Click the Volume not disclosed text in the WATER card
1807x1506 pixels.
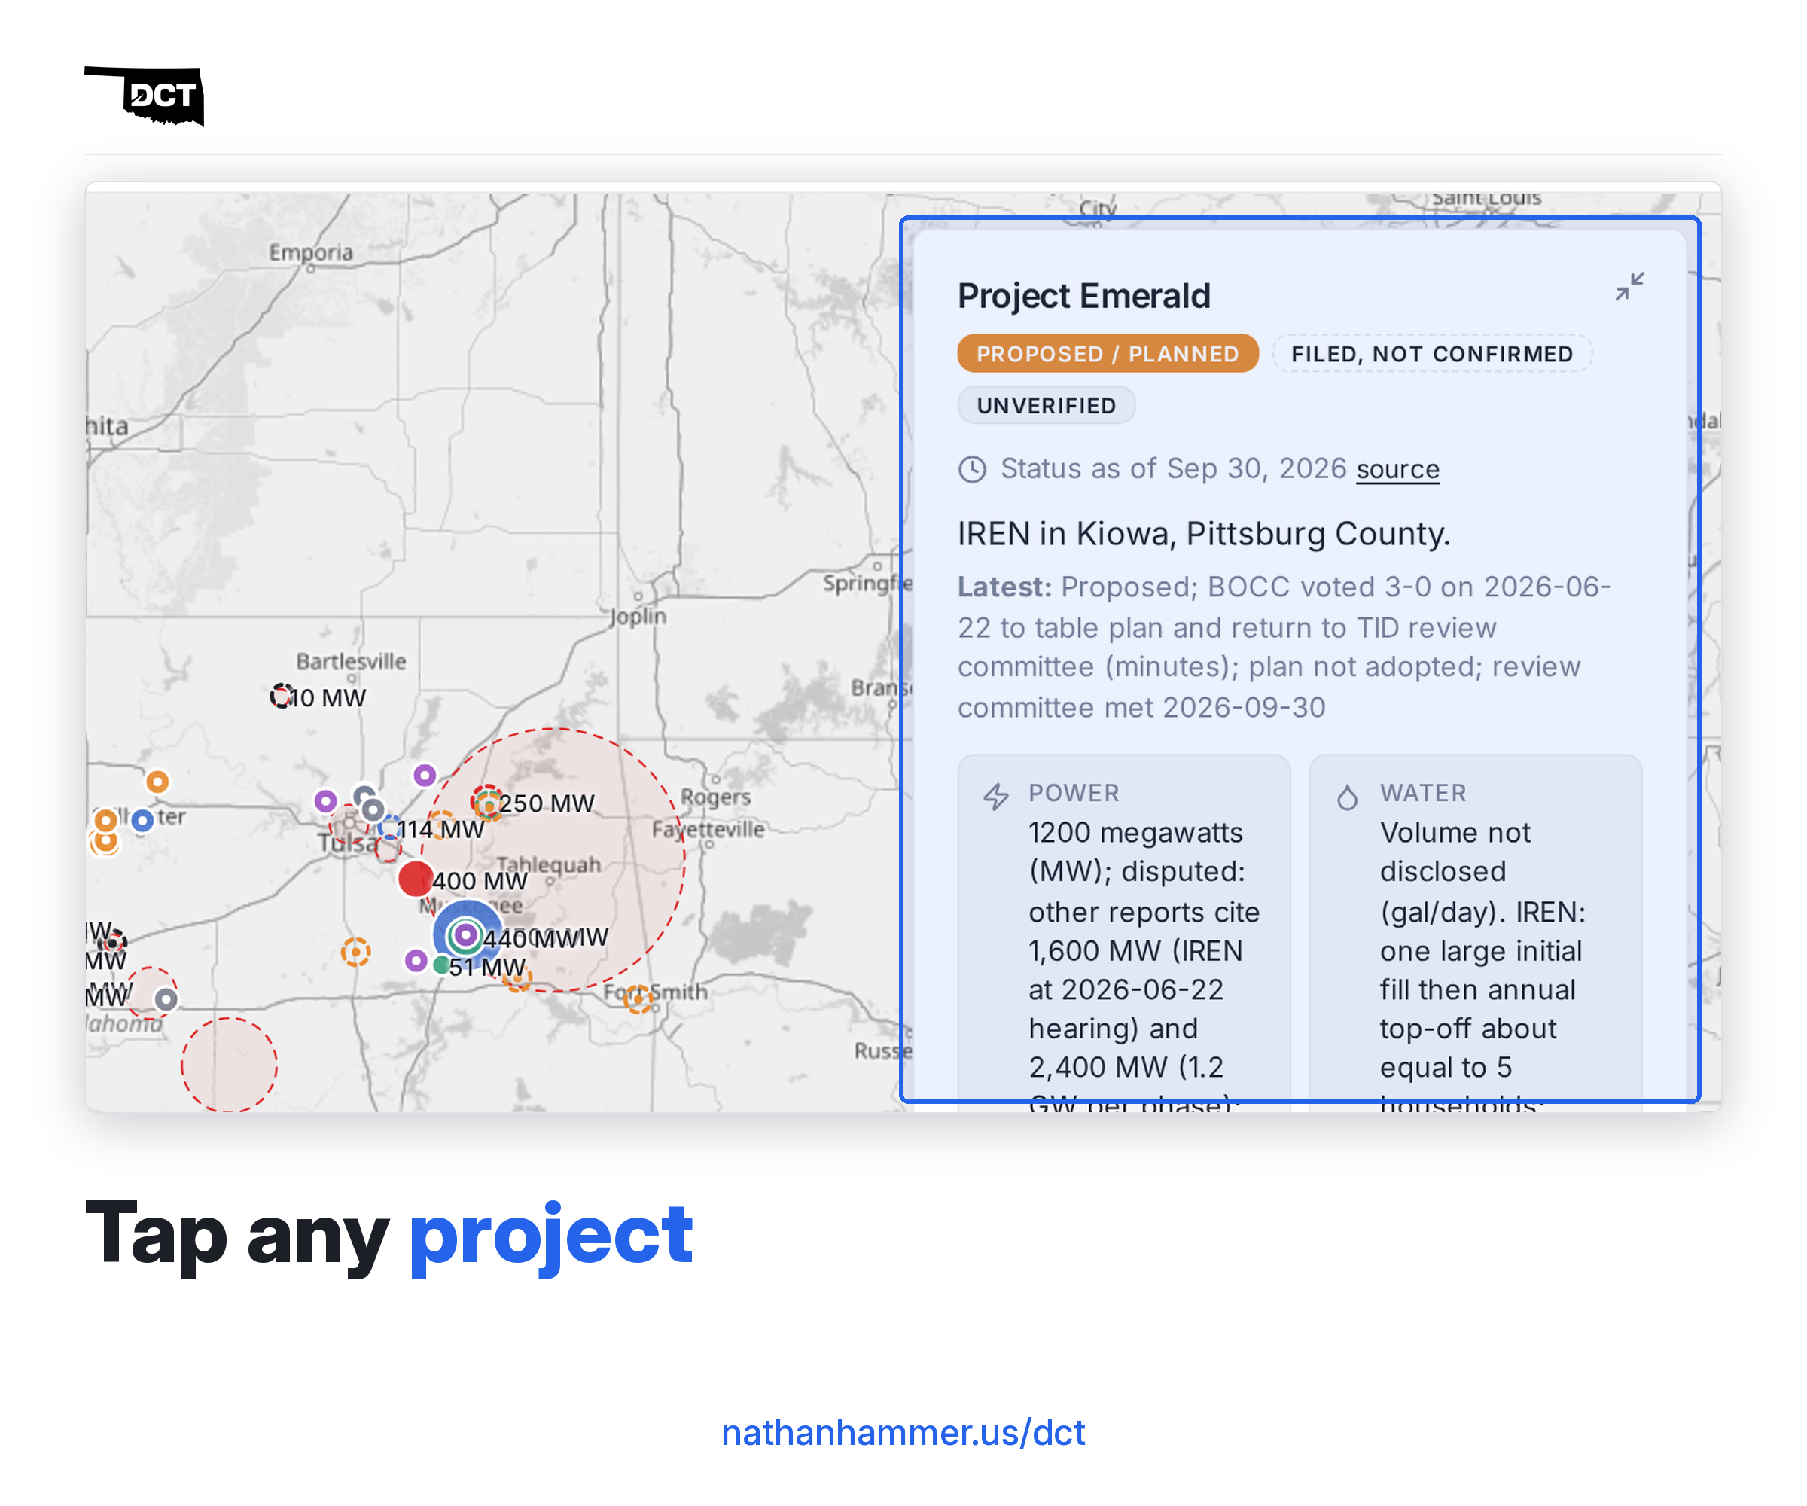[x=1456, y=851]
